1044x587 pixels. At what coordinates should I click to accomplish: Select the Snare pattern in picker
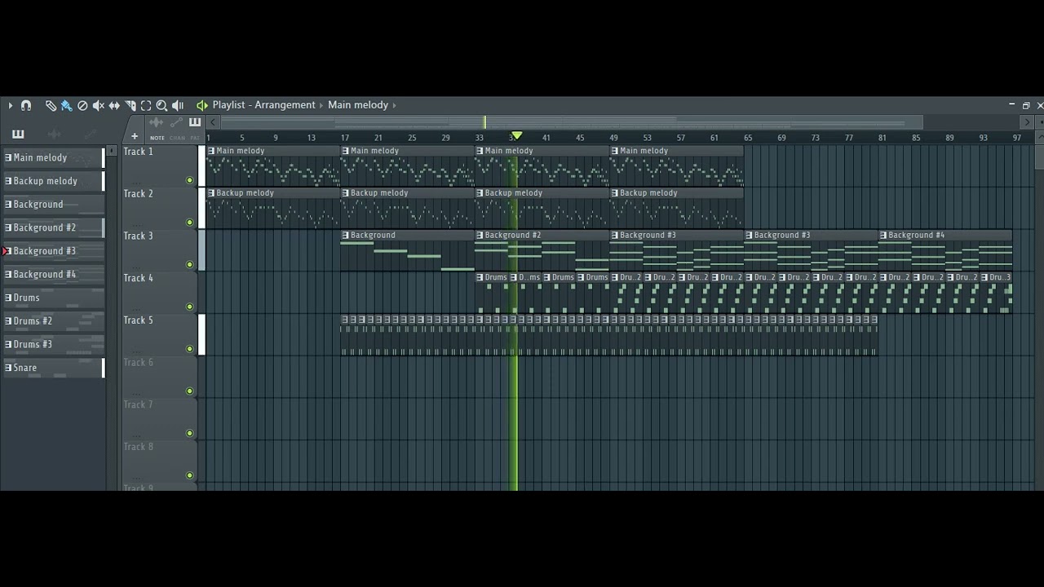coord(54,368)
